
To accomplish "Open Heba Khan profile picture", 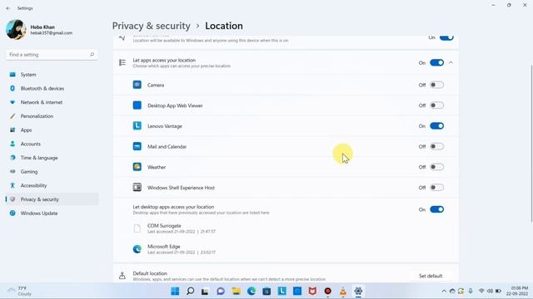I will pos(16,30).
